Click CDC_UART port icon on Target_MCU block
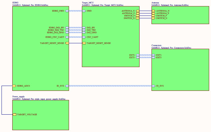Image resolution: width=211 pixels, height=132 pixels. point(84,37)
